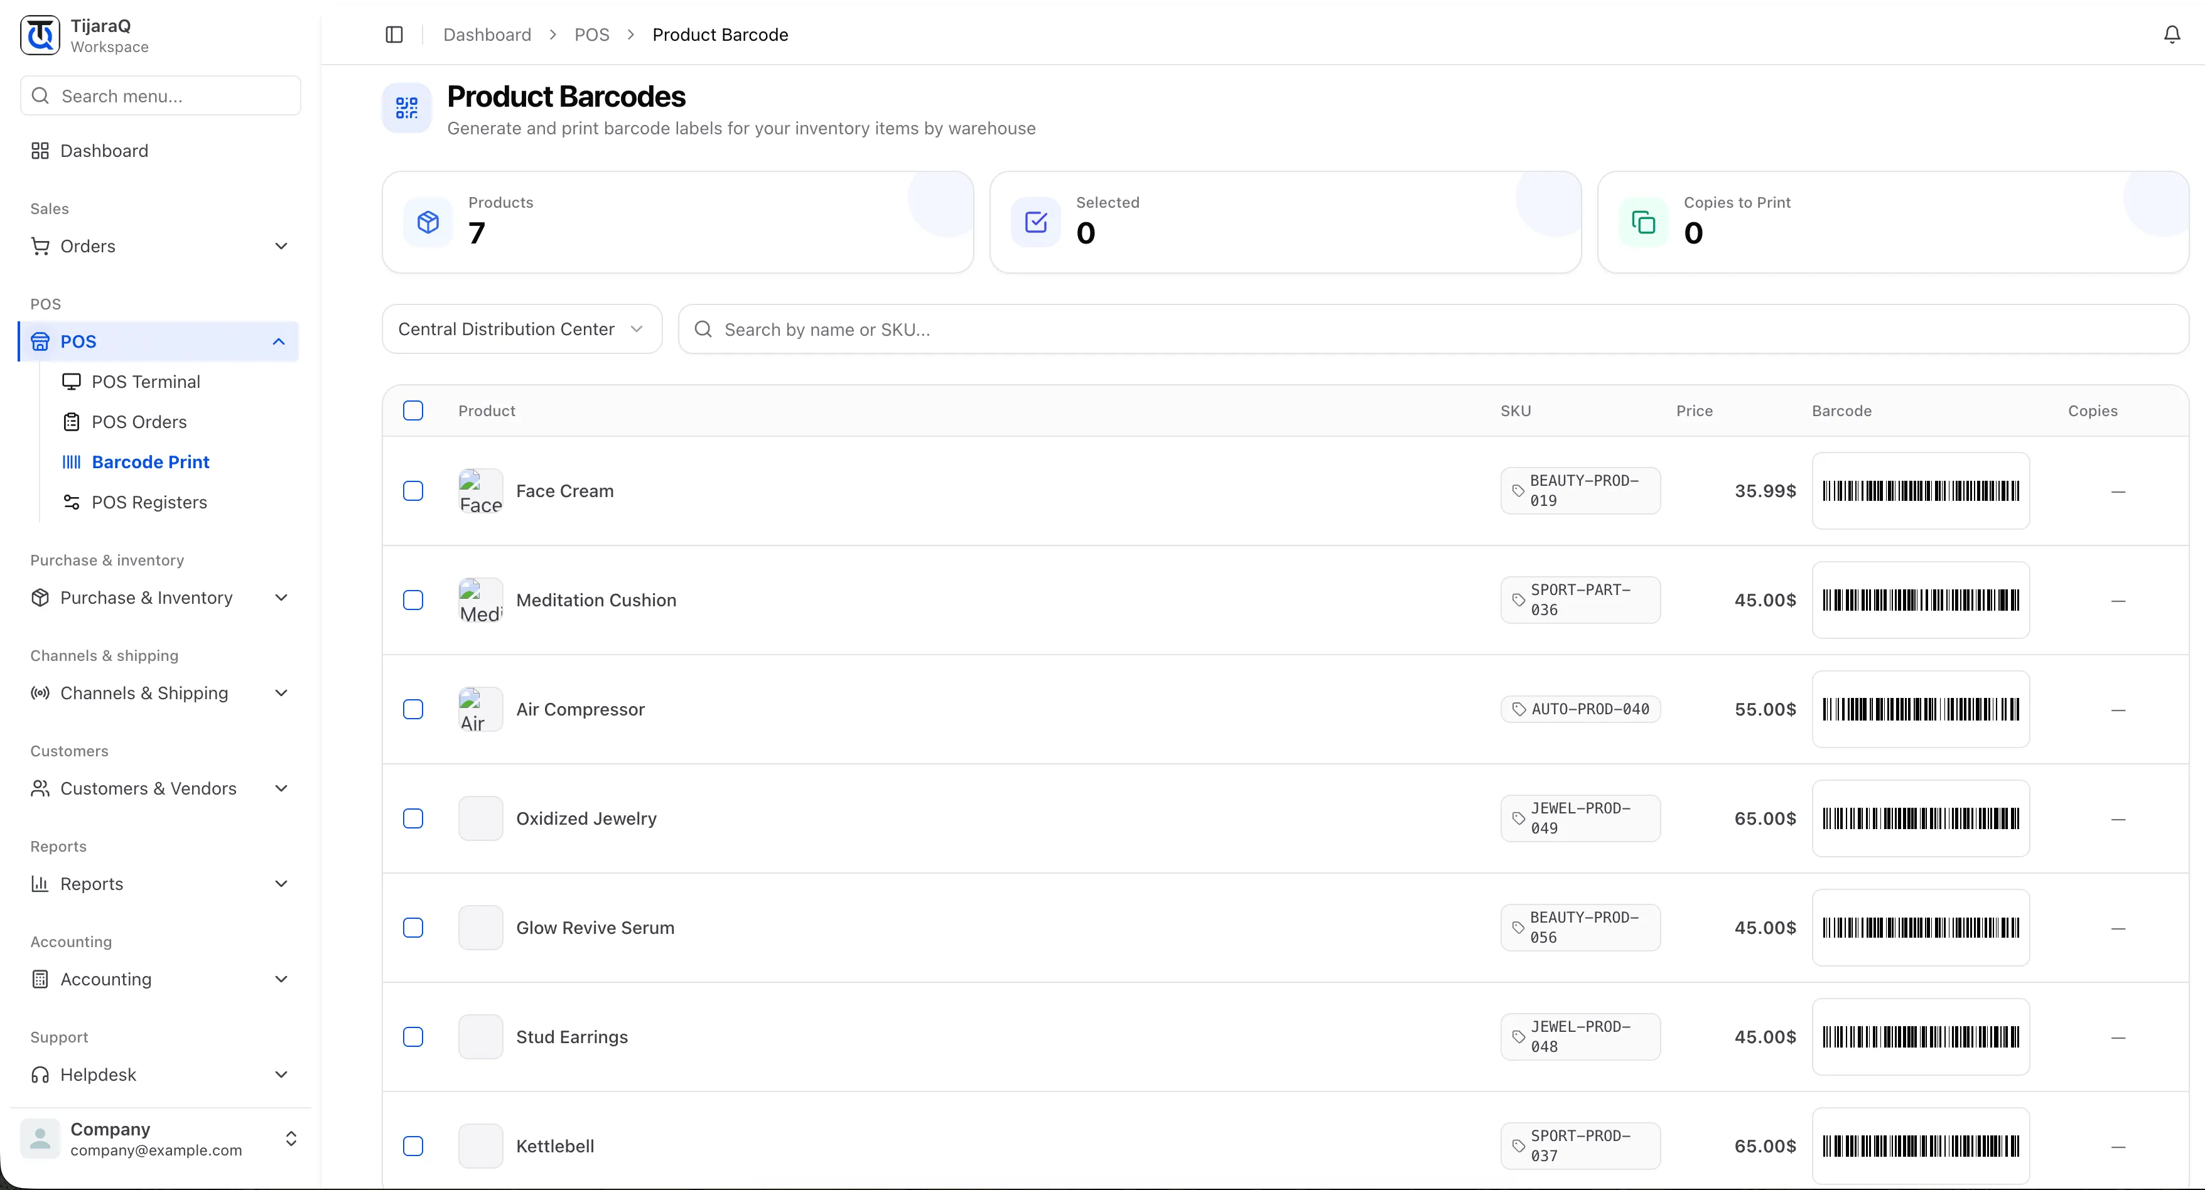
Task: Check the select-all checkbox in table header
Action: [x=413, y=410]
